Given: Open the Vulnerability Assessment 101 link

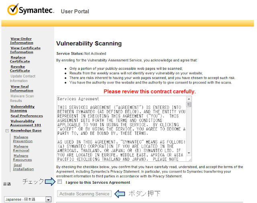Looking at the screenshot, I should coord(26,123).
